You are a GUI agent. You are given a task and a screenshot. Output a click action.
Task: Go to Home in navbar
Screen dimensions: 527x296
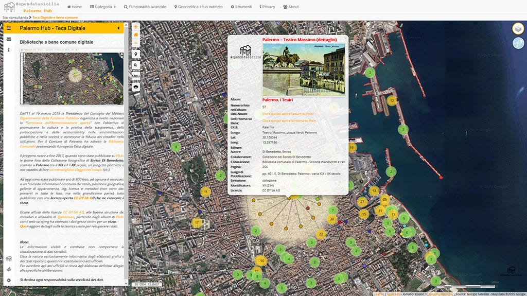click(75, 7)
